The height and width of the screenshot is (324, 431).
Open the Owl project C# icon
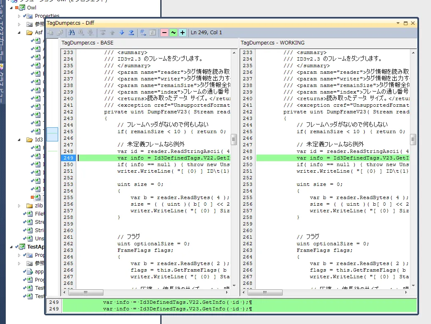21,8
